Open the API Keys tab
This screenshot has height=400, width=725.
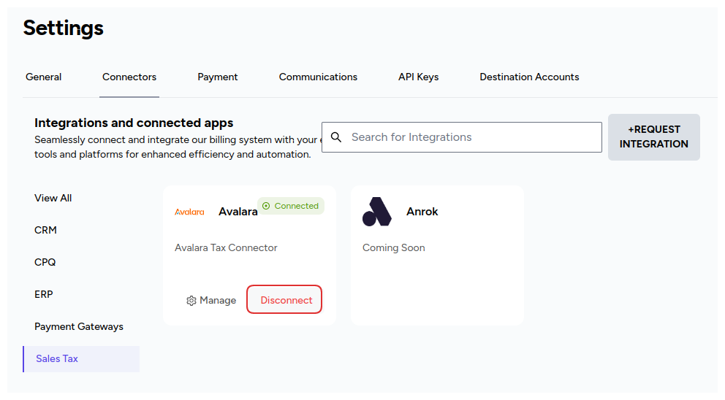coord(419,77)
